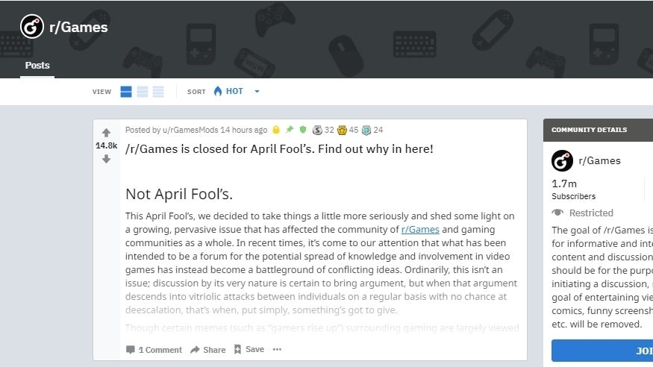Viewport: 653px width, 367px height.
Task: Click the community description paragraph in sidebar
Action: point(602,277)
